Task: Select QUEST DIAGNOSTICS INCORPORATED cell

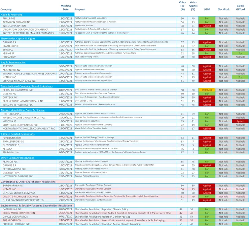Action: coord(29,200)
